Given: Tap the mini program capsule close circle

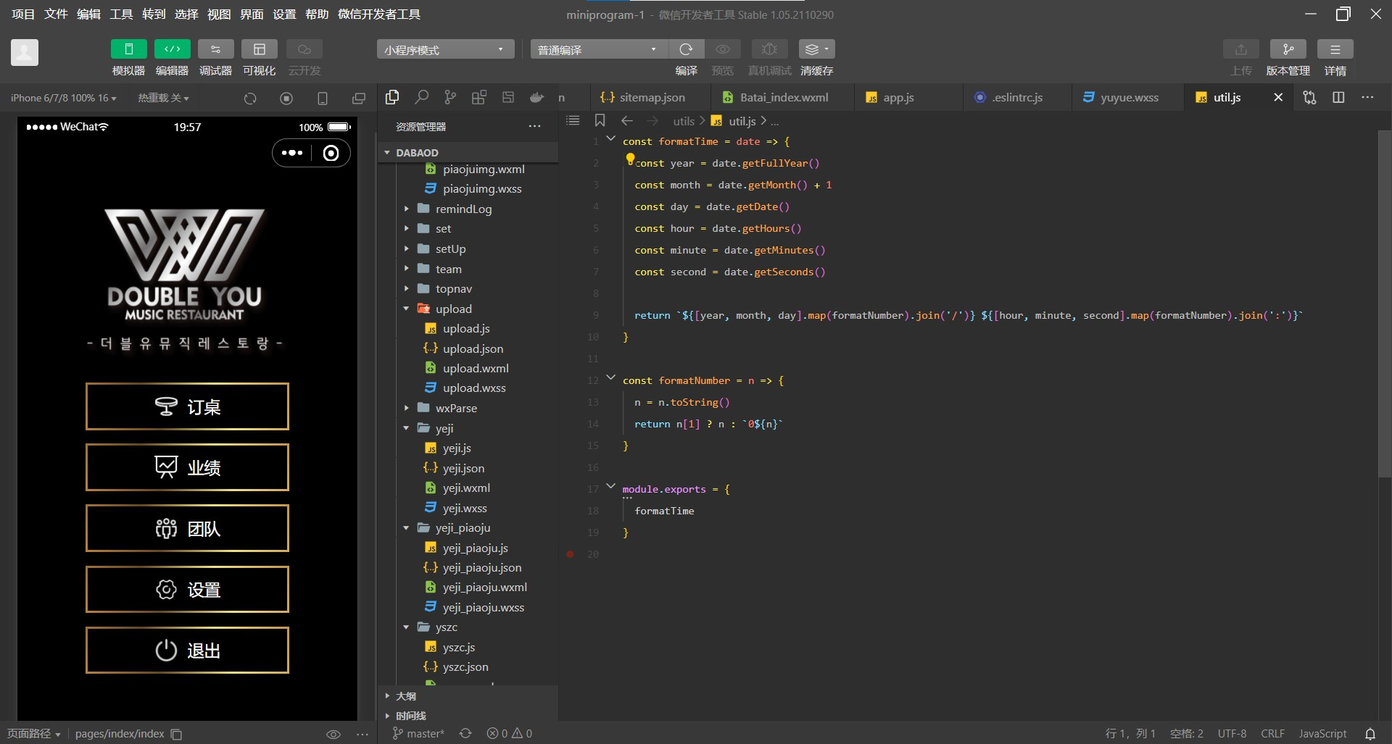Looking at the screenshot, I should (331, 153).
